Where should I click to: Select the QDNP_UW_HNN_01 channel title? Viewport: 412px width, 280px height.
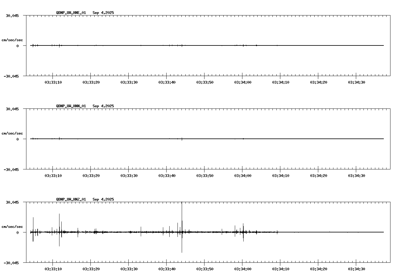[71, 106]
